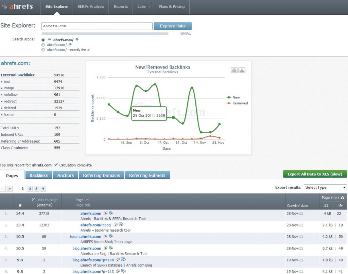The height and width of the screenshot is (274, 348).
Task: Click the 12363 links count cell
Action: click(x=44, y=225)
